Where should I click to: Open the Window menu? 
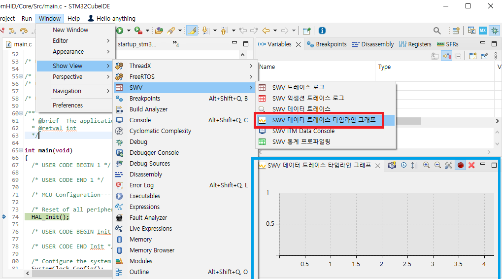[x=50, y=19]
